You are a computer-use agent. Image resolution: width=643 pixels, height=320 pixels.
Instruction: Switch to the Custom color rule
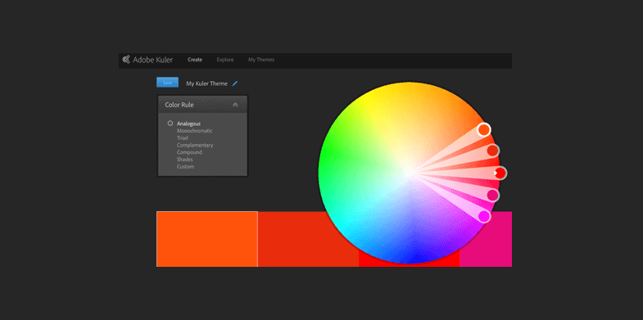[185, 167]
